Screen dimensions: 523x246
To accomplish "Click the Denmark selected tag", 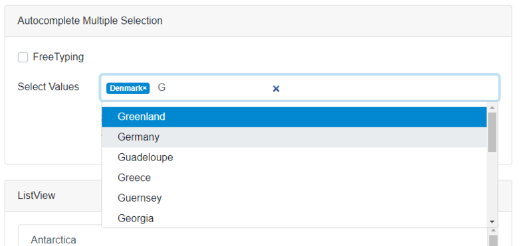I will (x=128, y=88).
